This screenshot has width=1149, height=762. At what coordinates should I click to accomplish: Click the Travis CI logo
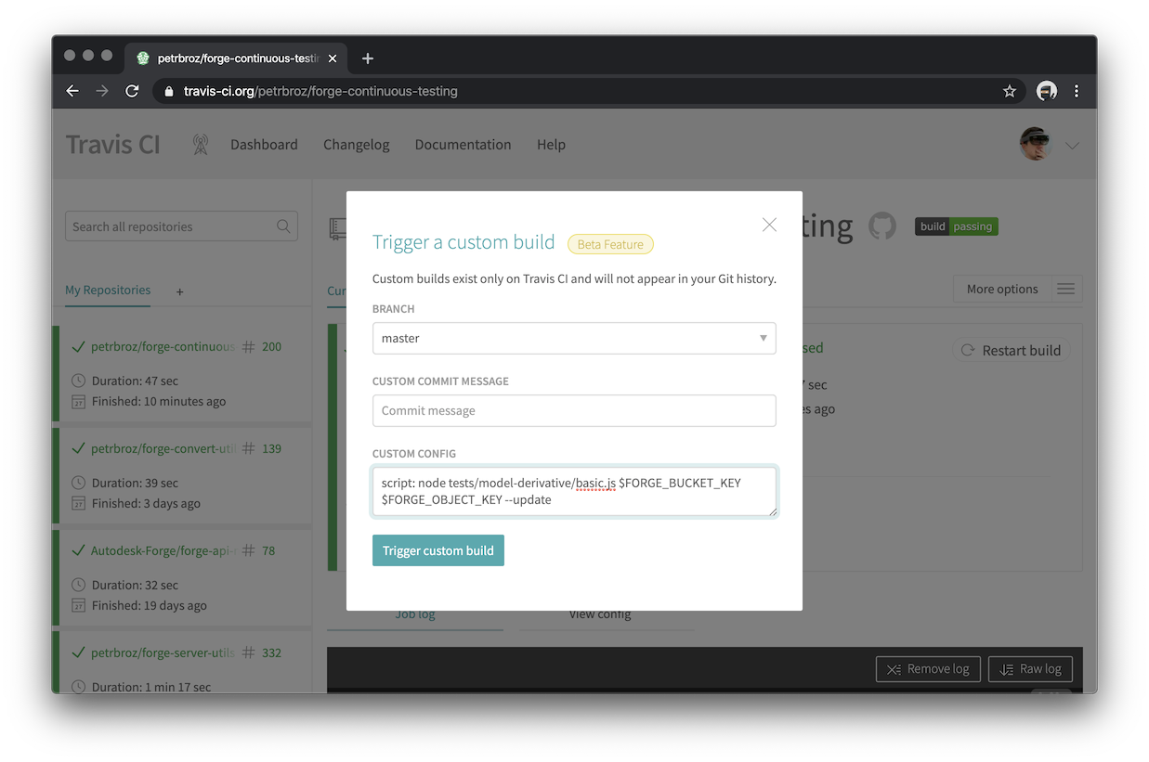[x=113, y=145]
